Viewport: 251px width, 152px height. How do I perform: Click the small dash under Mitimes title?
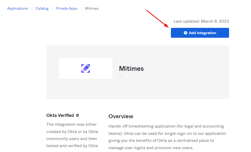tap(121, 76)
